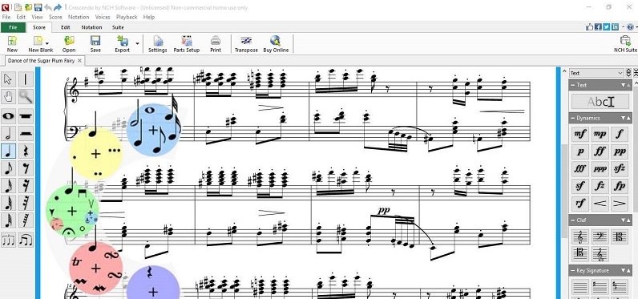This screenshot has height=299, width=638.
Task: Open the Playback menu
Action: point(127,17)
